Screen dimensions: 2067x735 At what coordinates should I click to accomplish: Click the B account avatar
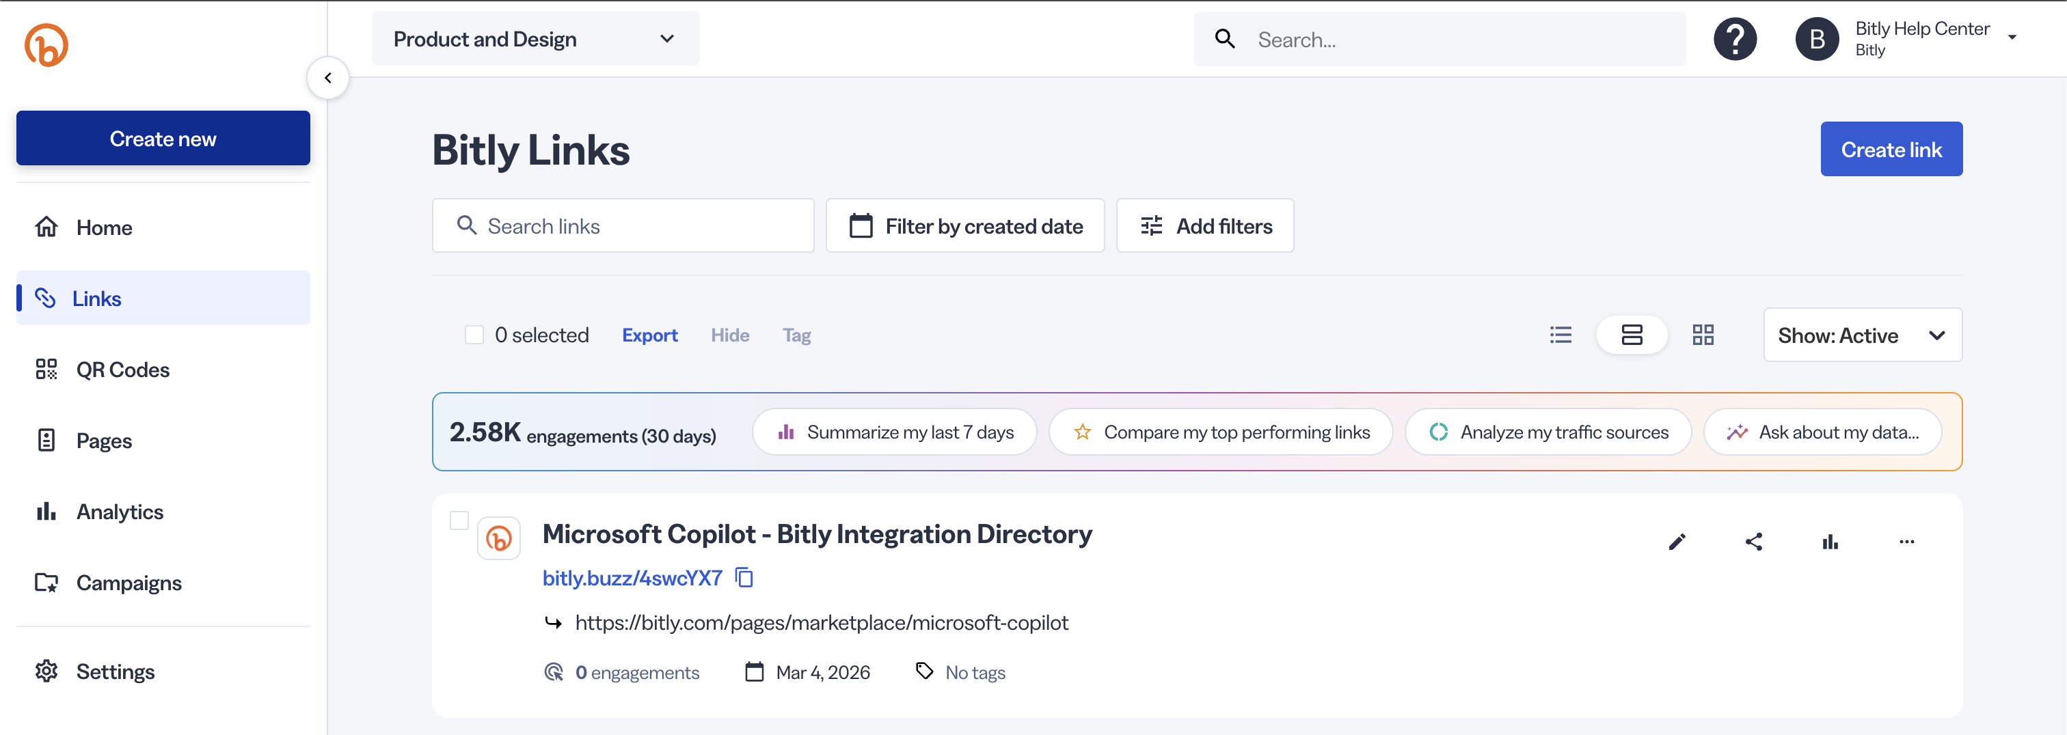click(1817, 39)
